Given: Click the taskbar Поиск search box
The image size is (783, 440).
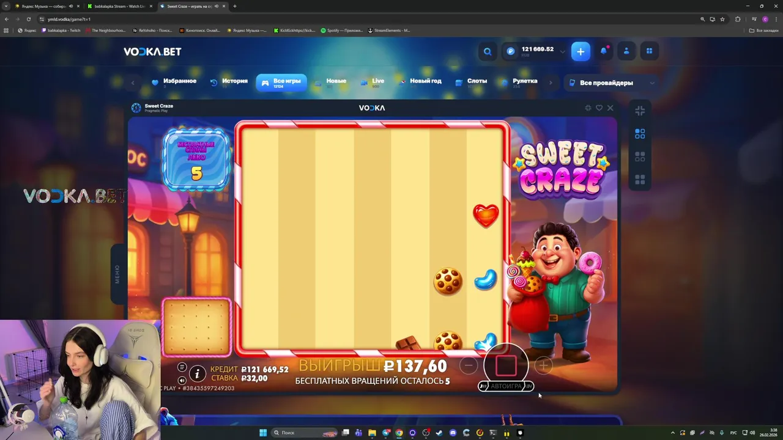Looking at the screenshot, I should point(305,433).
